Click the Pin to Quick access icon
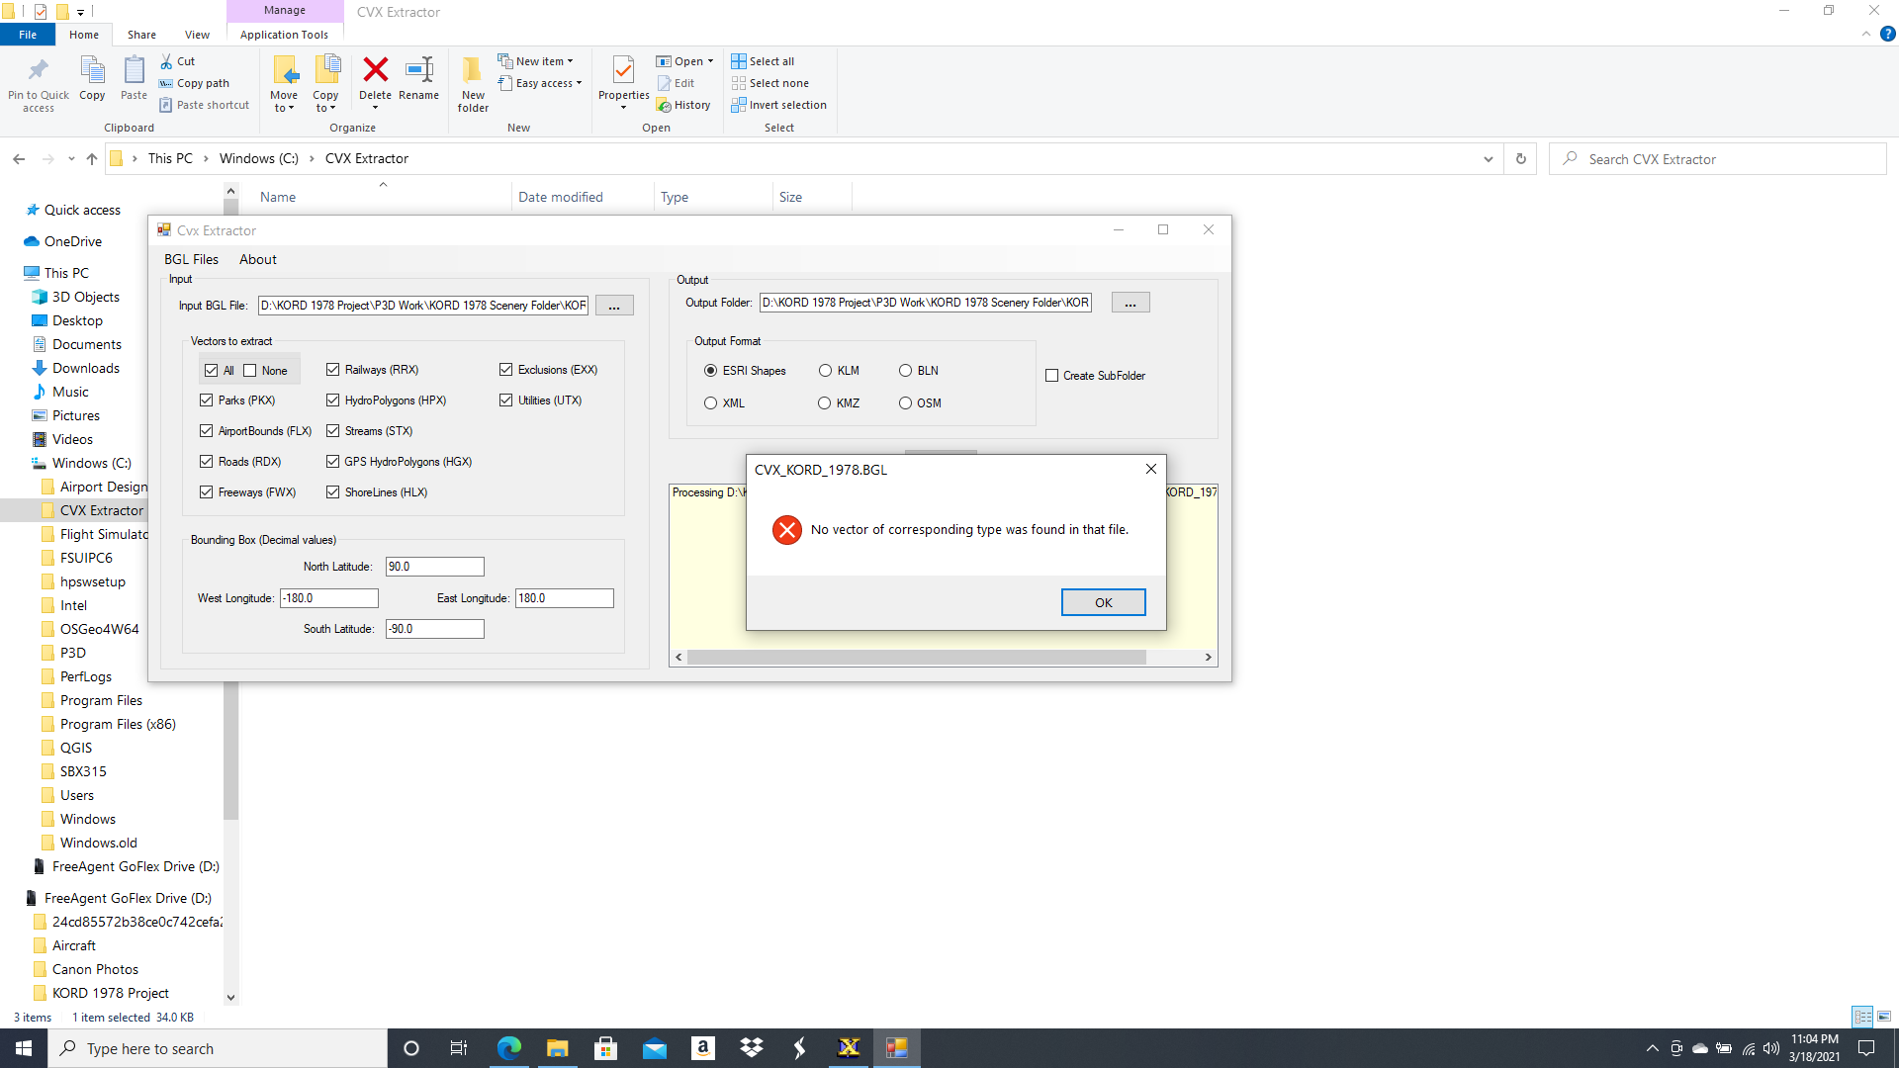The image size is (1899, 1068). click(x=39, y=71)
